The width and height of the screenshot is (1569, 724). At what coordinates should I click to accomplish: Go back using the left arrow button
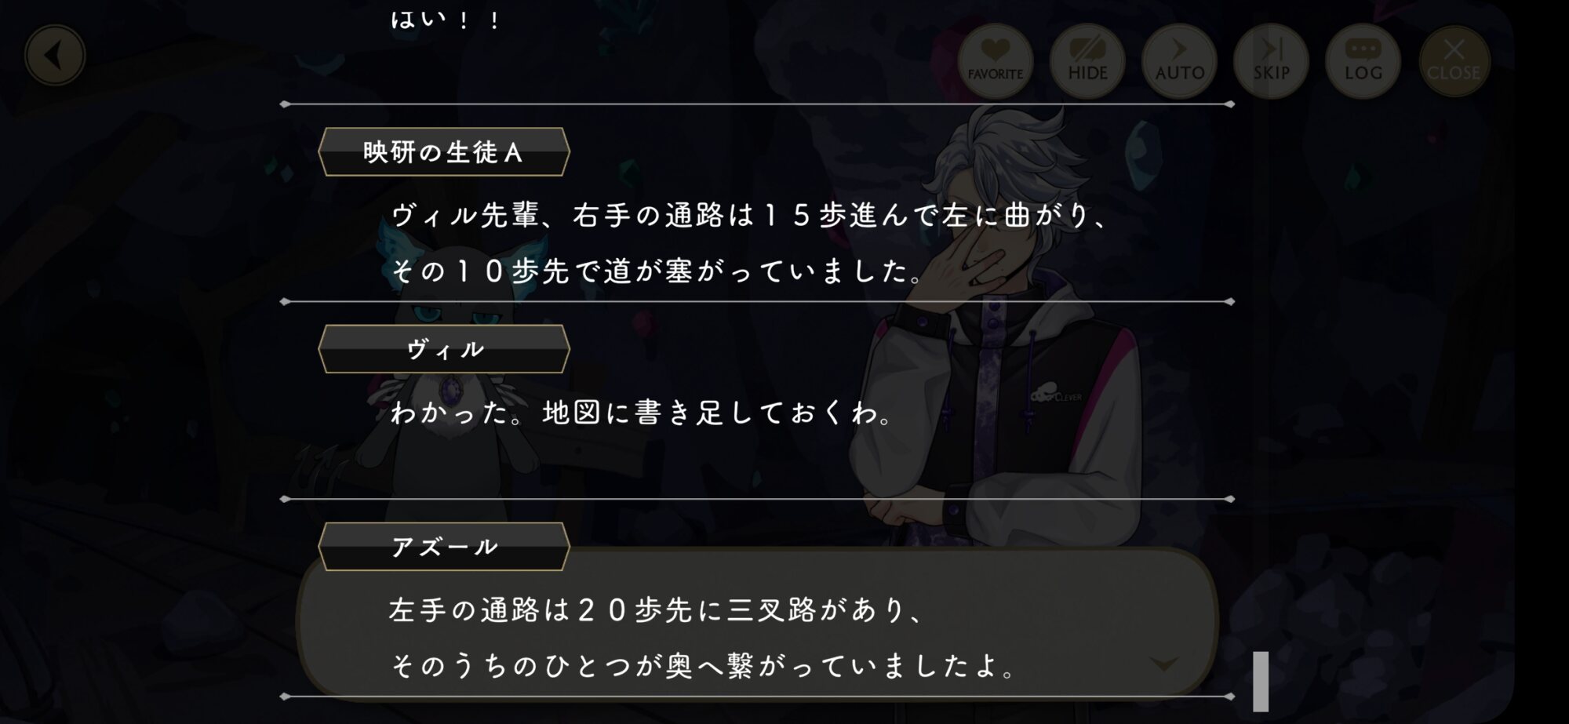[55, 56]
